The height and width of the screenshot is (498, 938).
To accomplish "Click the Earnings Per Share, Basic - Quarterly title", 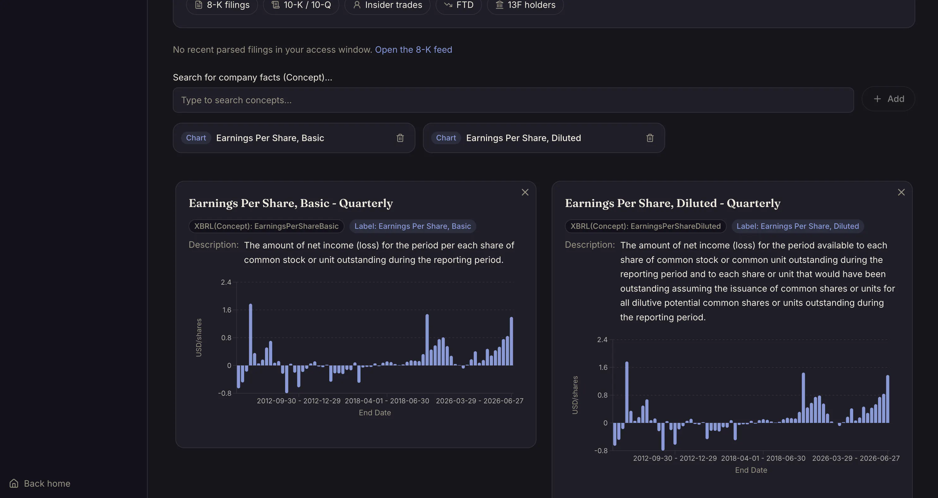I will click(290, 203).
